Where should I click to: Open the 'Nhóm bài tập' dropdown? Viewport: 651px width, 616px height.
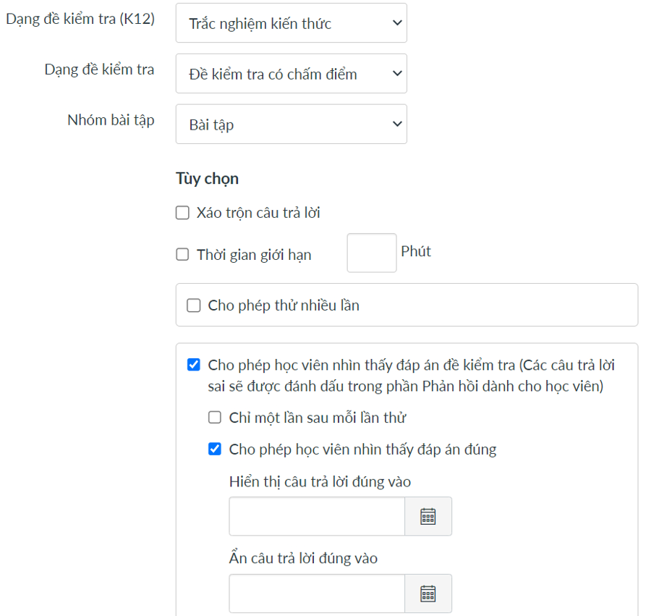click(x=291, y=125)
